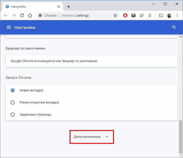Open Chrome's three-dot menu
Viewport: 183px width, 158px height.
177,15
